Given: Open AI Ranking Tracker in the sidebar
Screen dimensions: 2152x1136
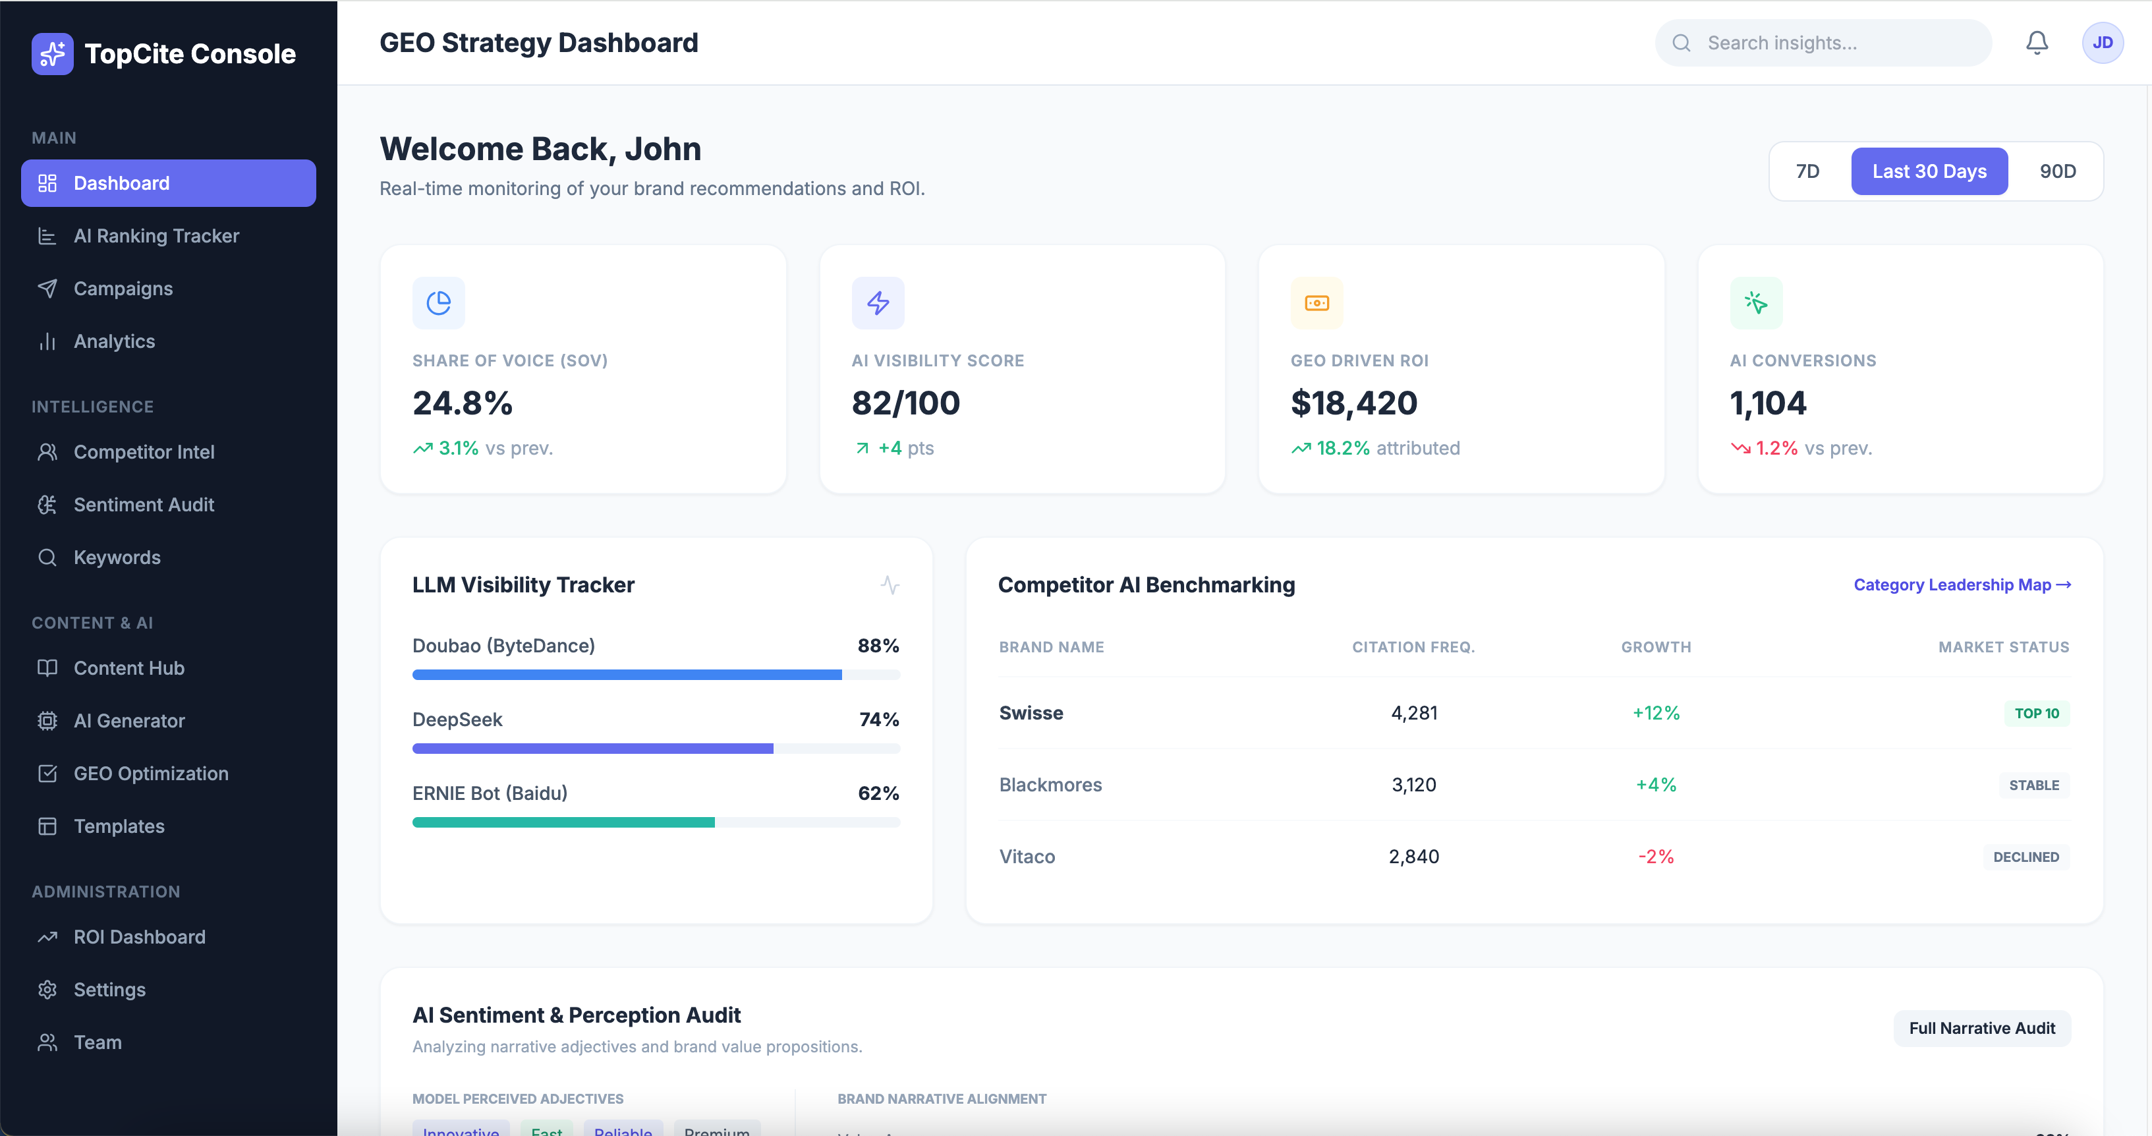Looking at the screenshot, I should click(x=156, y=235).
